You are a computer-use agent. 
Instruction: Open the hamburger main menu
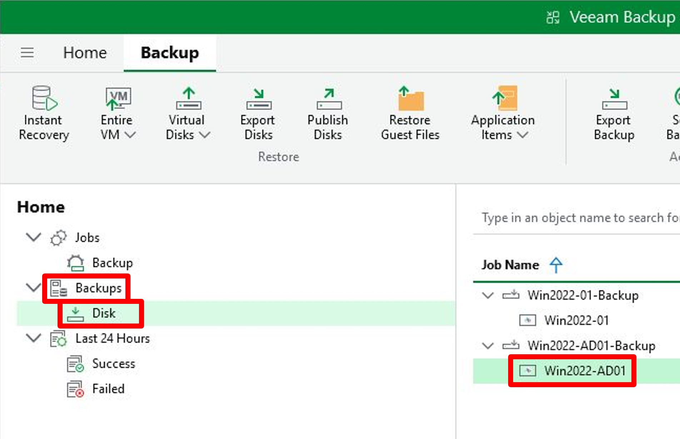pyautogui.click(x=27, y=53)
